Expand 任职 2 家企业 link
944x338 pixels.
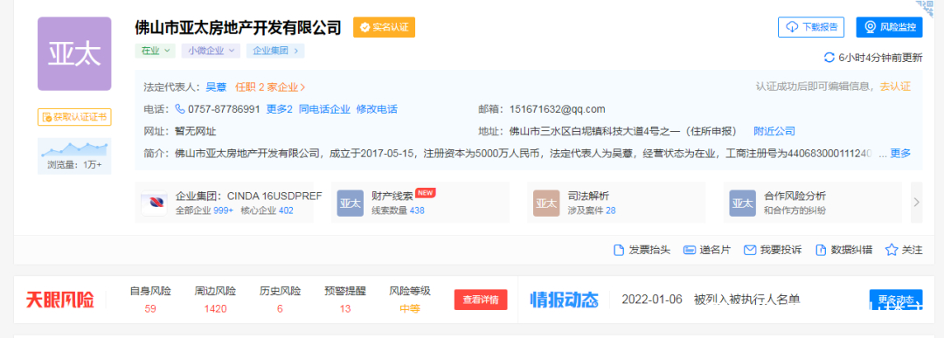270,87
